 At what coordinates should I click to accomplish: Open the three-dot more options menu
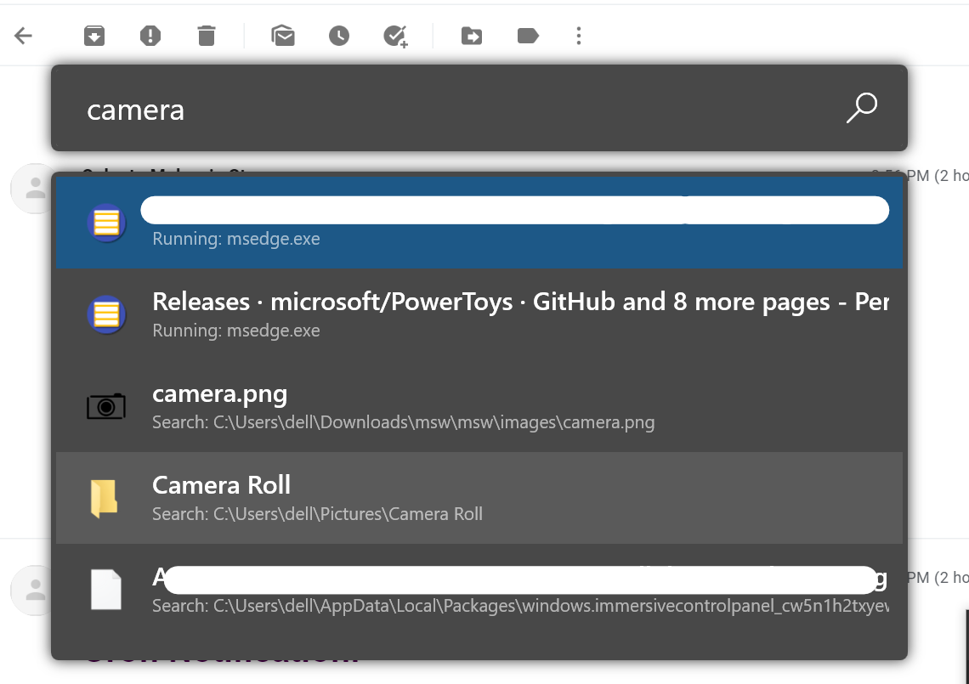click(579, 36)
